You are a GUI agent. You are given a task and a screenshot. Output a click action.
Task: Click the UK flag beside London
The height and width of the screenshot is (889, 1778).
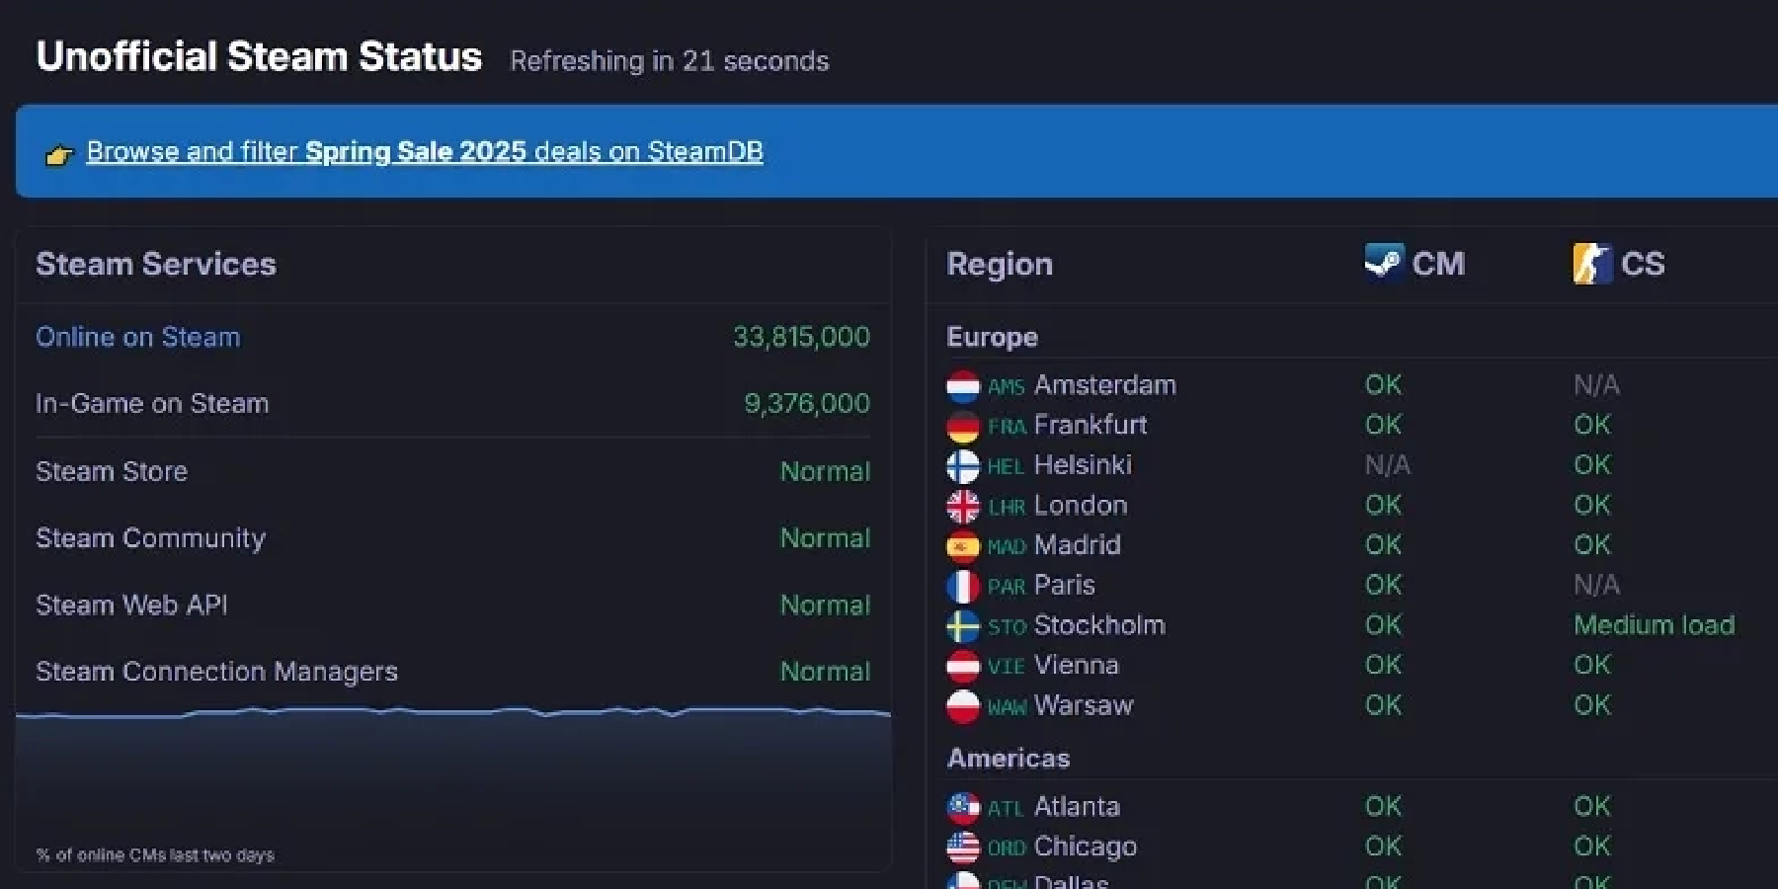pyautogui.click(x=963, y=507)
